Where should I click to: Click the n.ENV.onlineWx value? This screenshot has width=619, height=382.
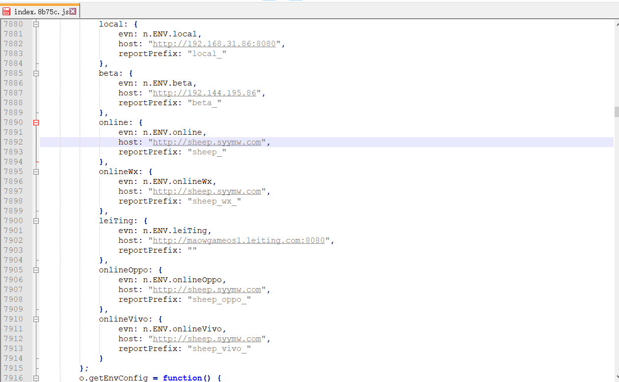click(177, 181)
